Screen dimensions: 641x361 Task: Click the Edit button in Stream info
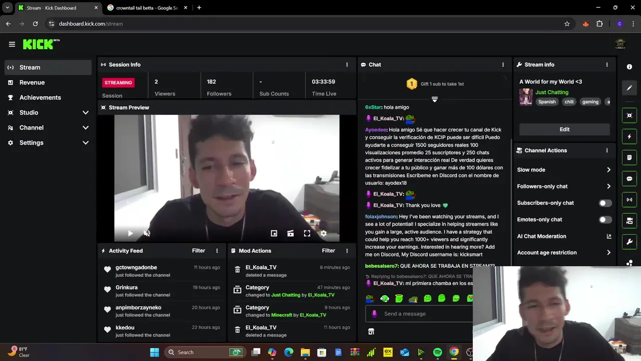click(x=564, y=129)
